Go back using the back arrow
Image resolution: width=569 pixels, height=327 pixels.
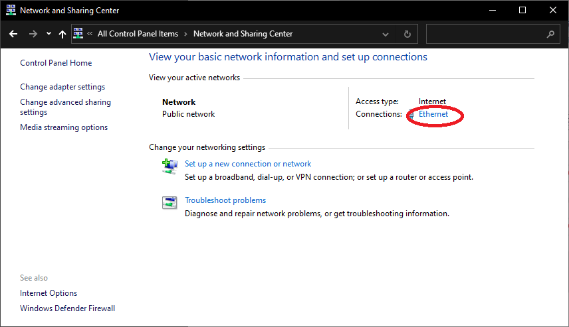[13, 34]
